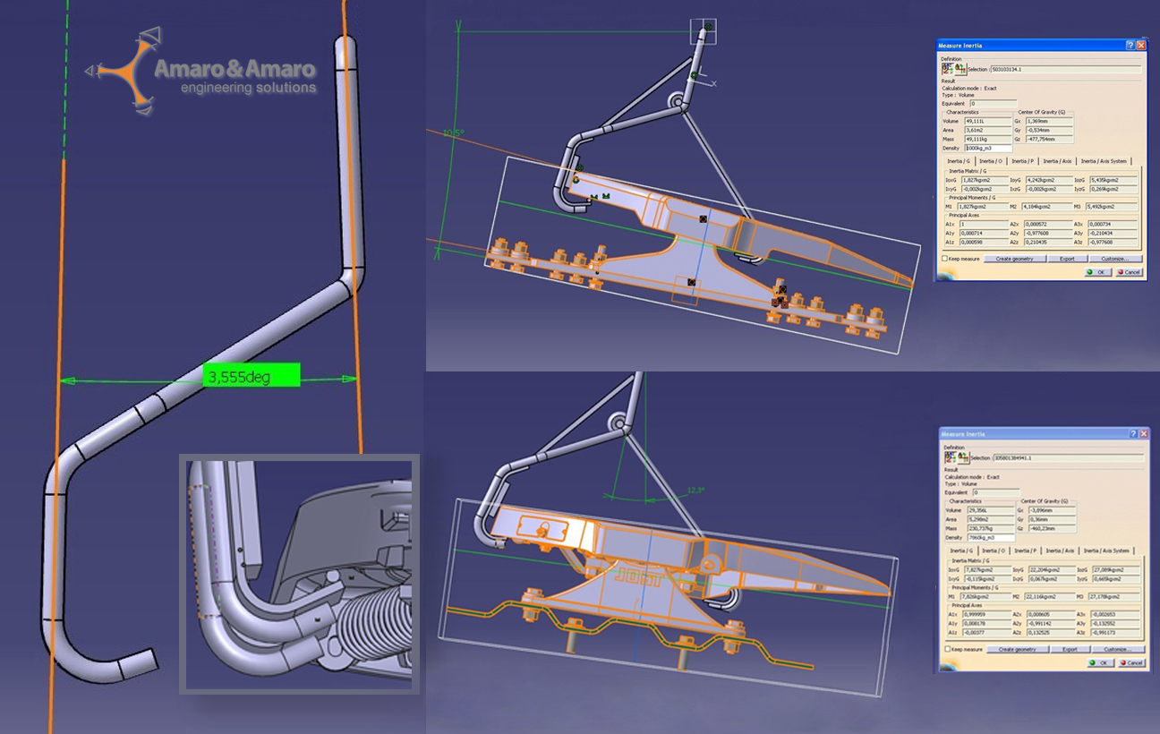1160x734 pixels.
Task: Click Measure Inertia 2D icon in upper dialog
Action: (x=960, y=68)
